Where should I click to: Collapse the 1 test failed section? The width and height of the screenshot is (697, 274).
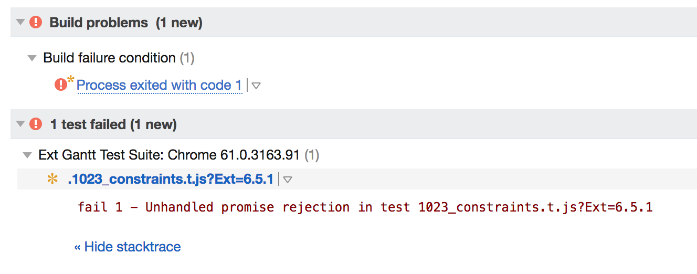click(20, 124)
